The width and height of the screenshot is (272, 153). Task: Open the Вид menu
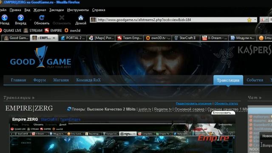coord(27,10)
